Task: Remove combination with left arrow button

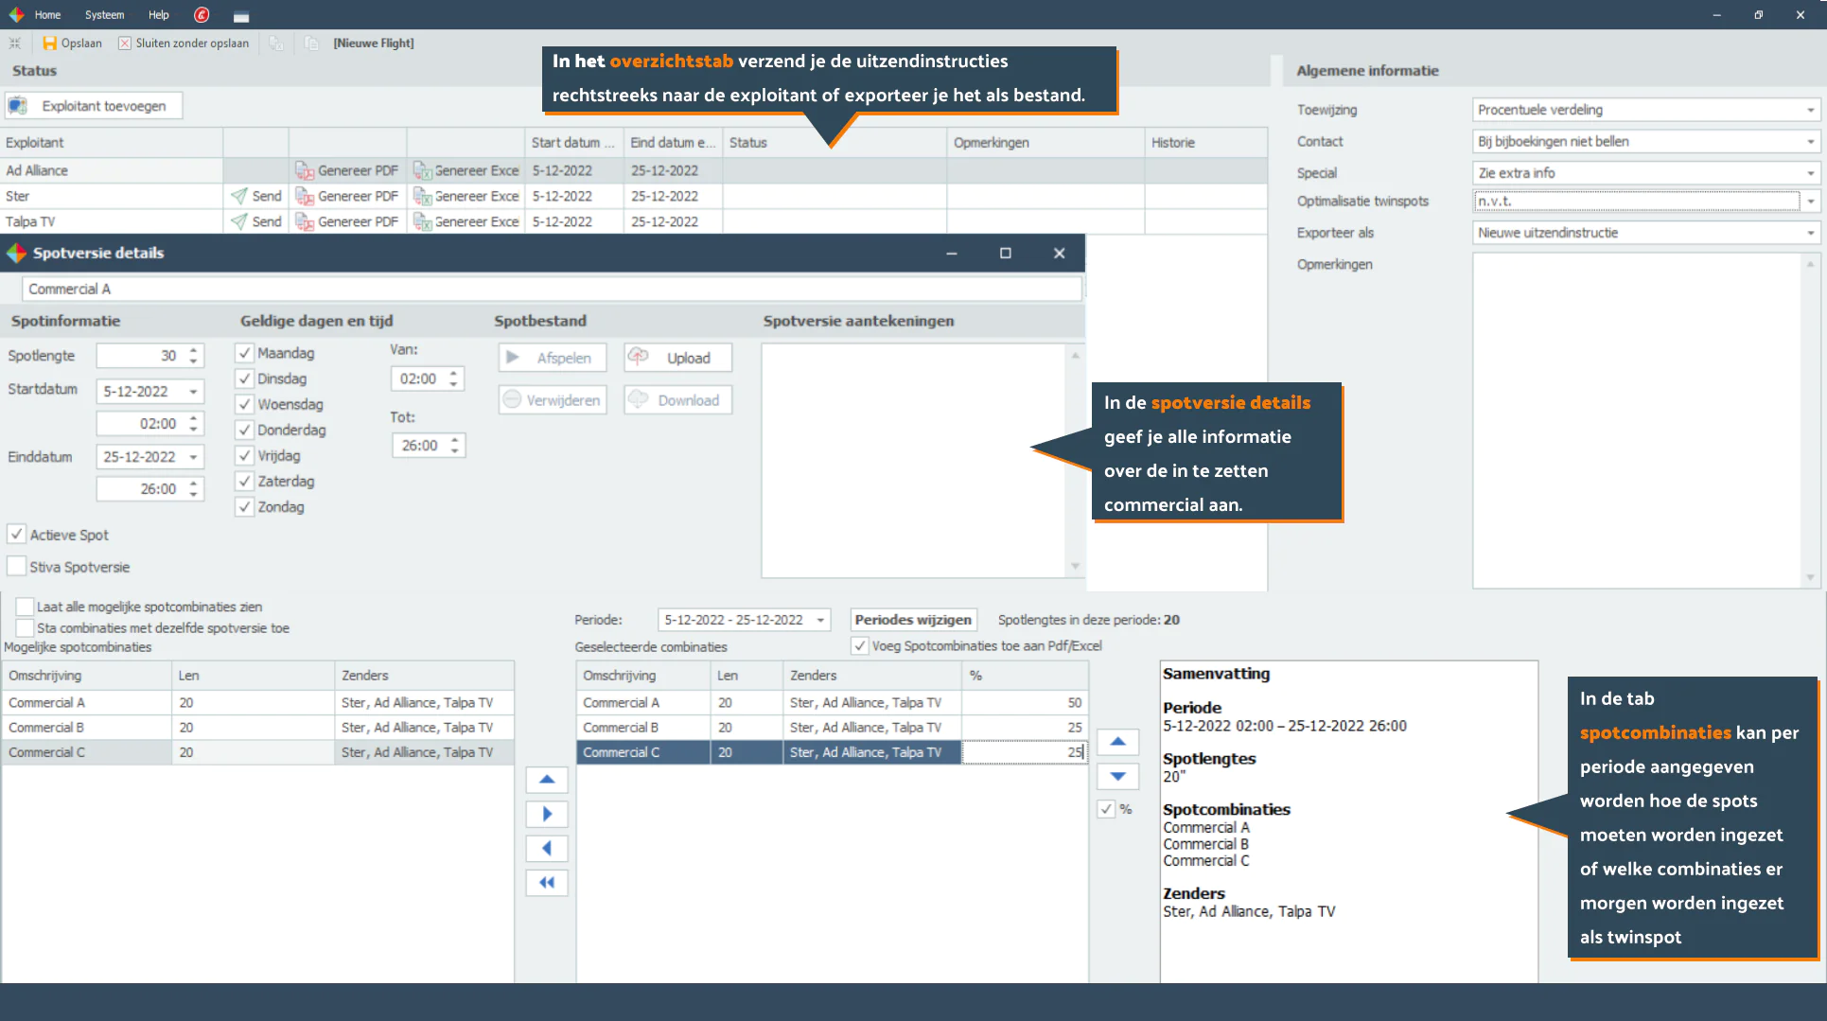Action: click(547, 848)
